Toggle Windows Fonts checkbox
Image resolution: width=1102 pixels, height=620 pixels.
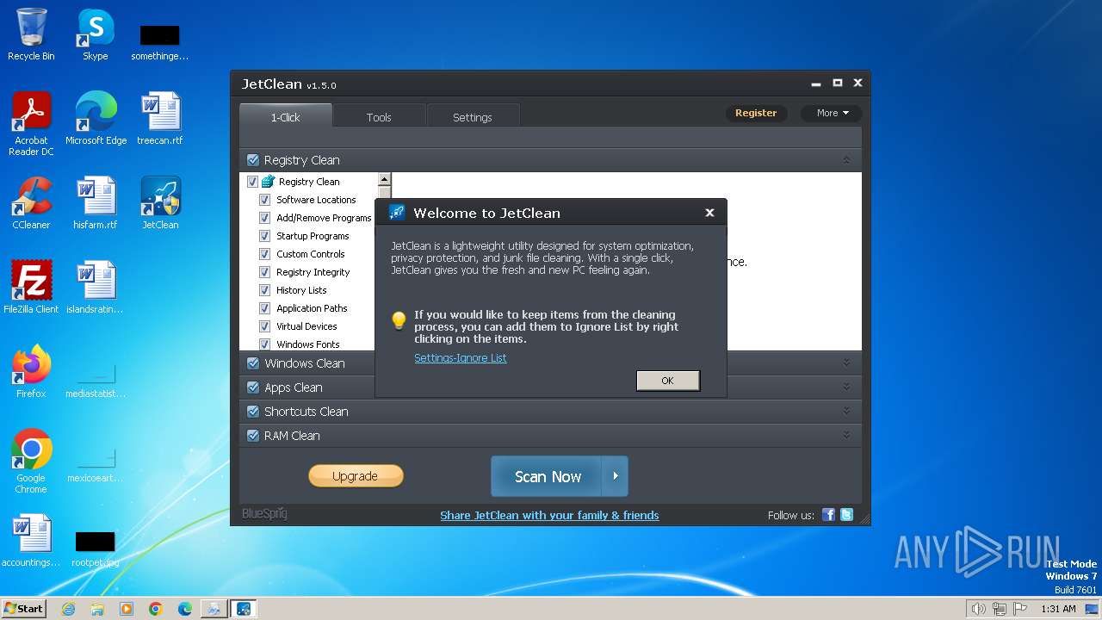click(265, 344)
